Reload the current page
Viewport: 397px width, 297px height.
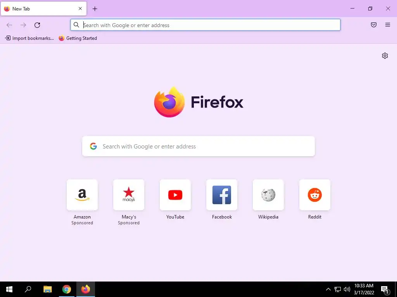click(x=37, y=25)
